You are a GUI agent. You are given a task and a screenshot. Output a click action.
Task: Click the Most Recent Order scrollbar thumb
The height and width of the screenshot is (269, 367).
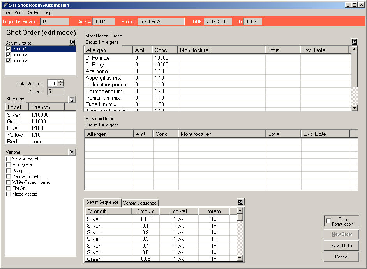(355, 69)
